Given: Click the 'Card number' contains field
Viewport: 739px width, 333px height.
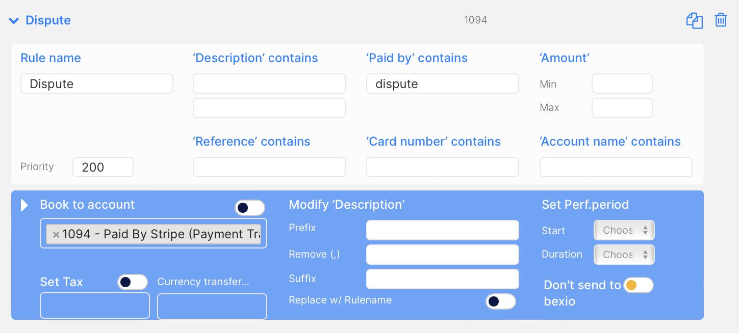Looking at the screenshot, I should [443, 167].
